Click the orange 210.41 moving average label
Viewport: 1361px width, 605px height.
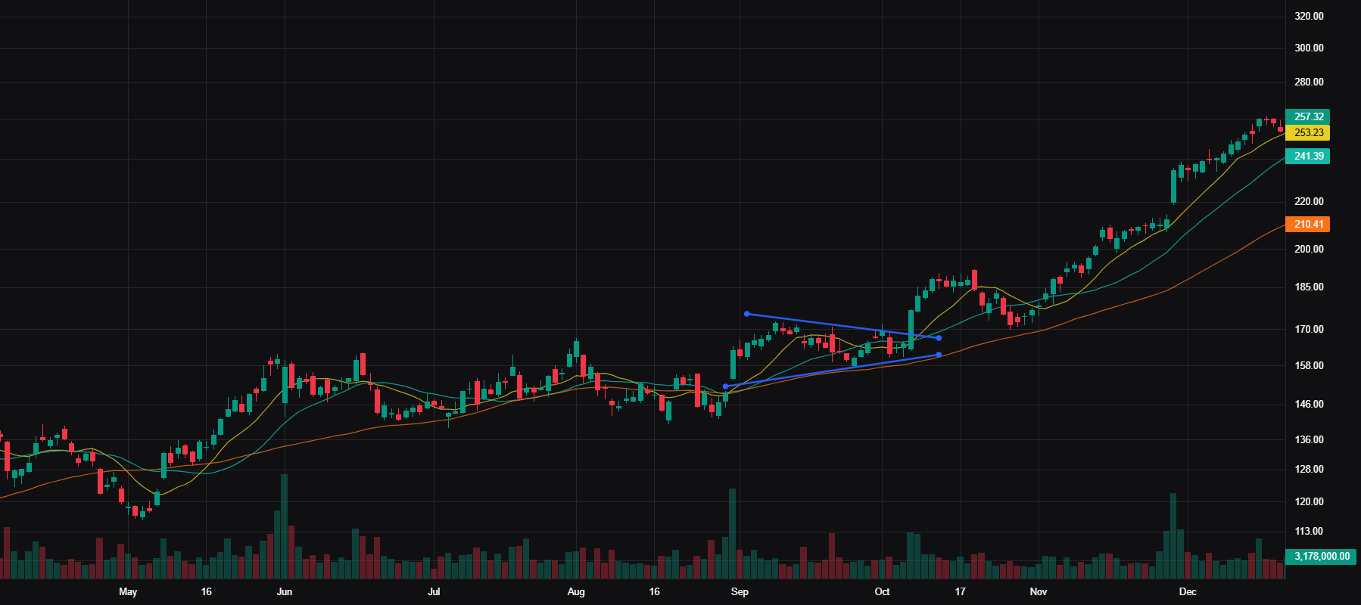(x=1308, y=224)
